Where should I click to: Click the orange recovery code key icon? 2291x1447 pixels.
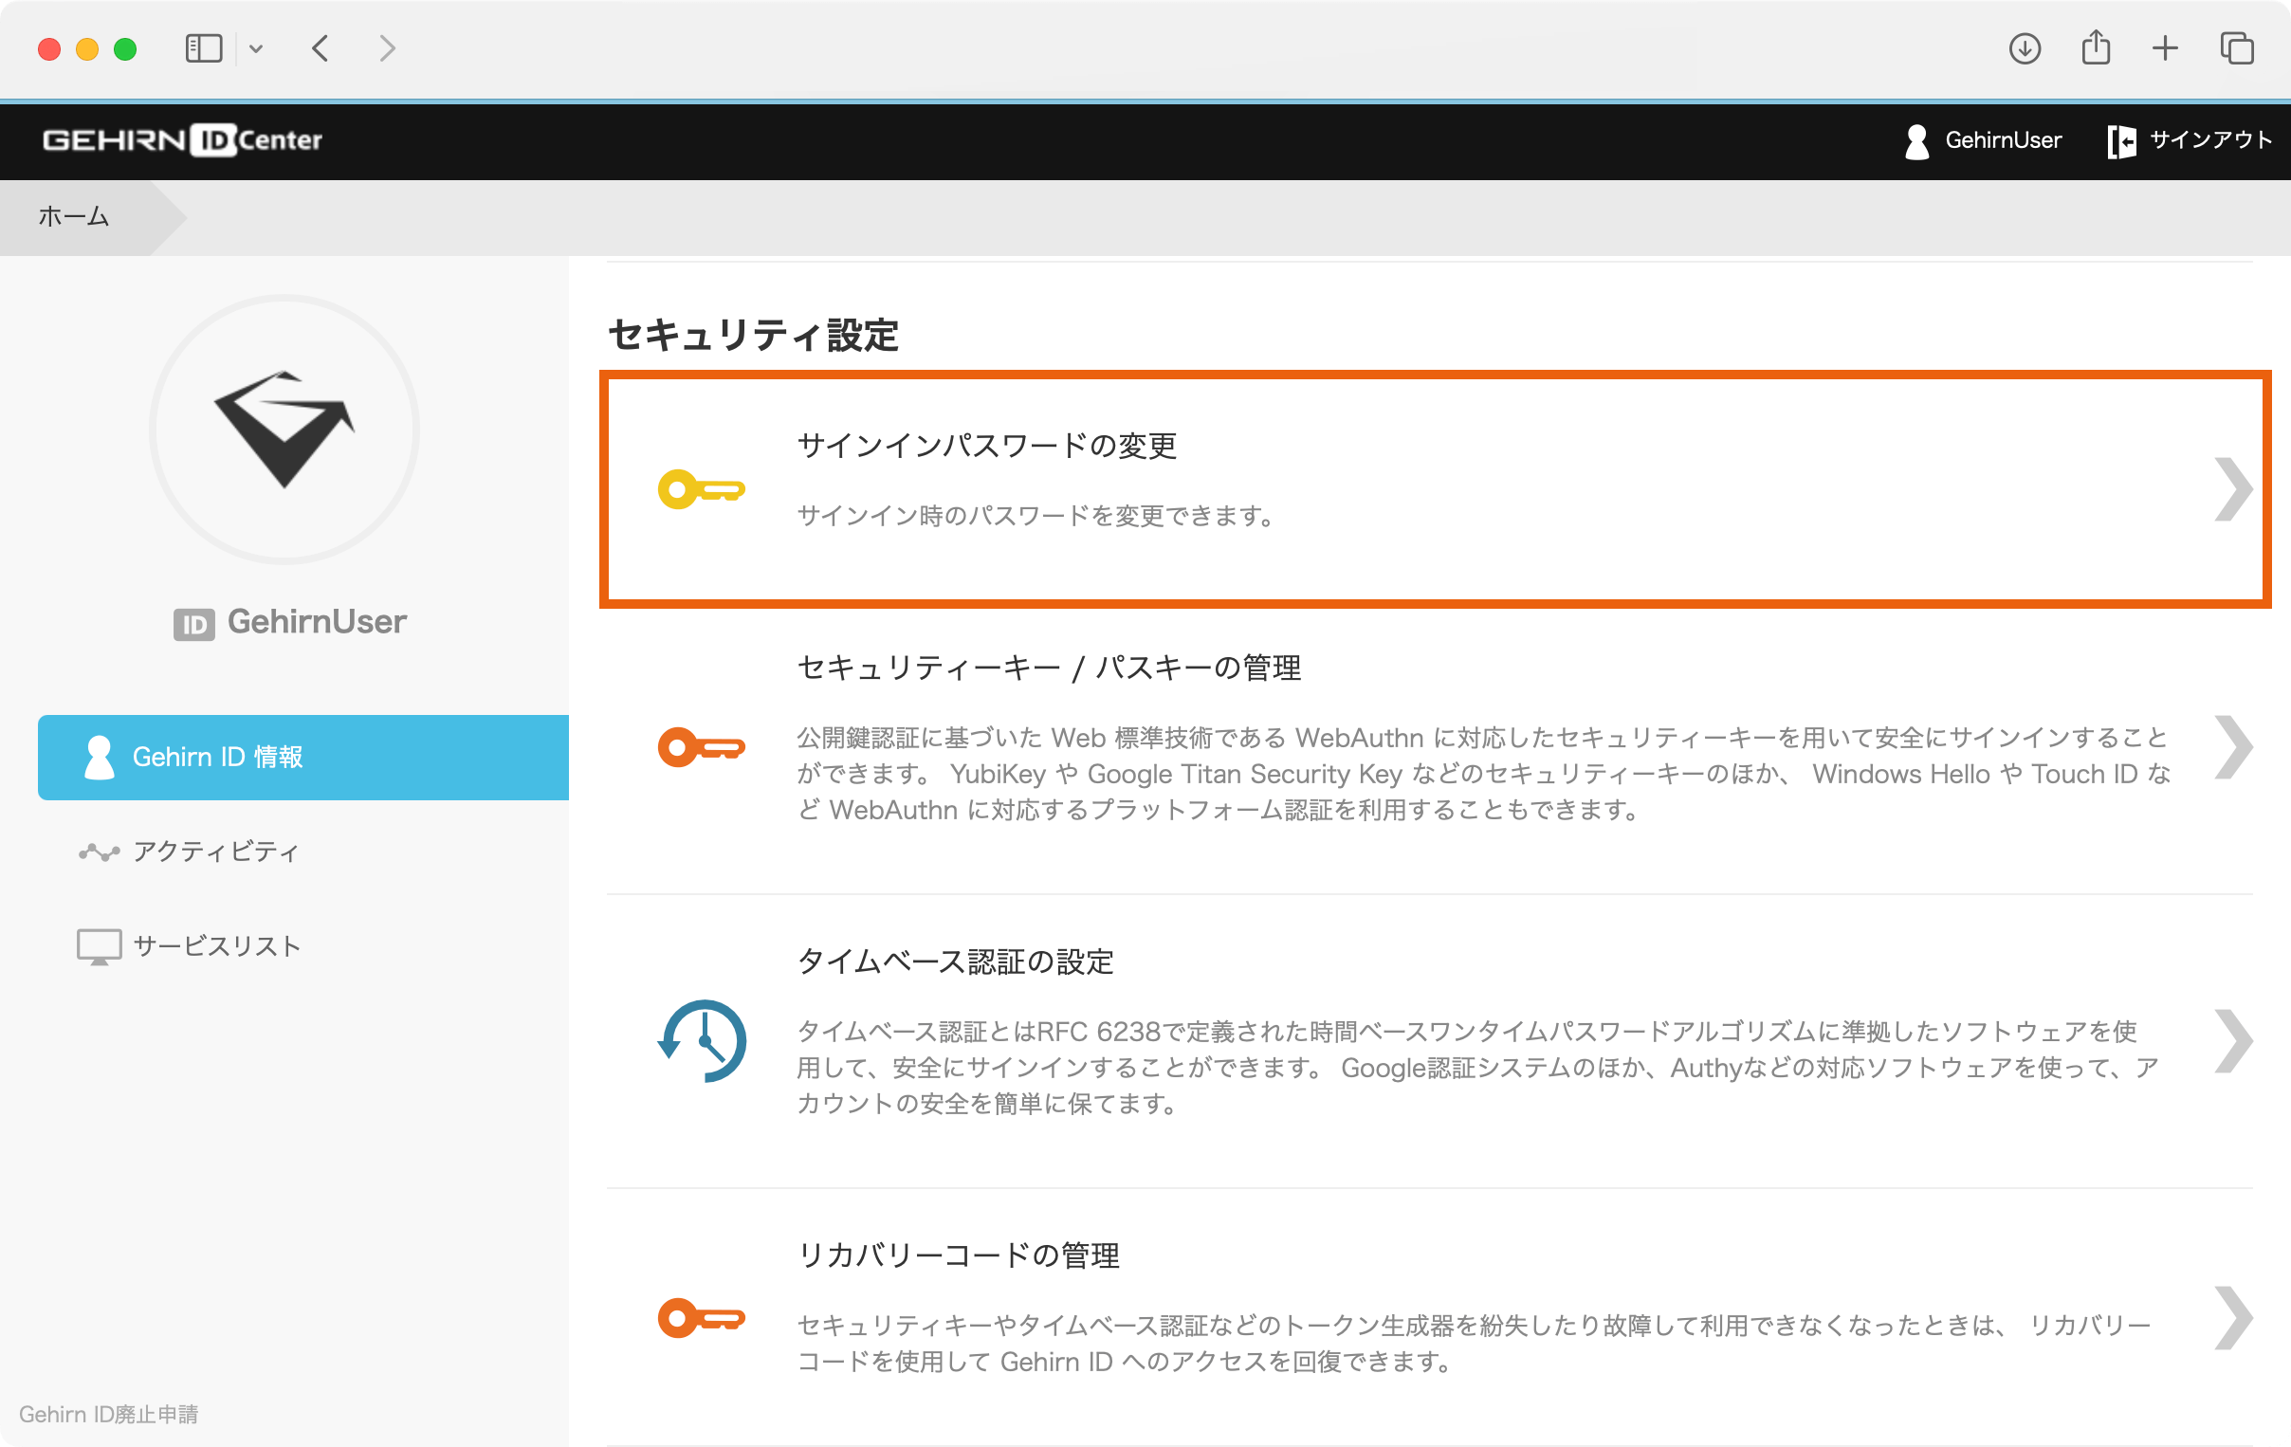point(701,1318)
